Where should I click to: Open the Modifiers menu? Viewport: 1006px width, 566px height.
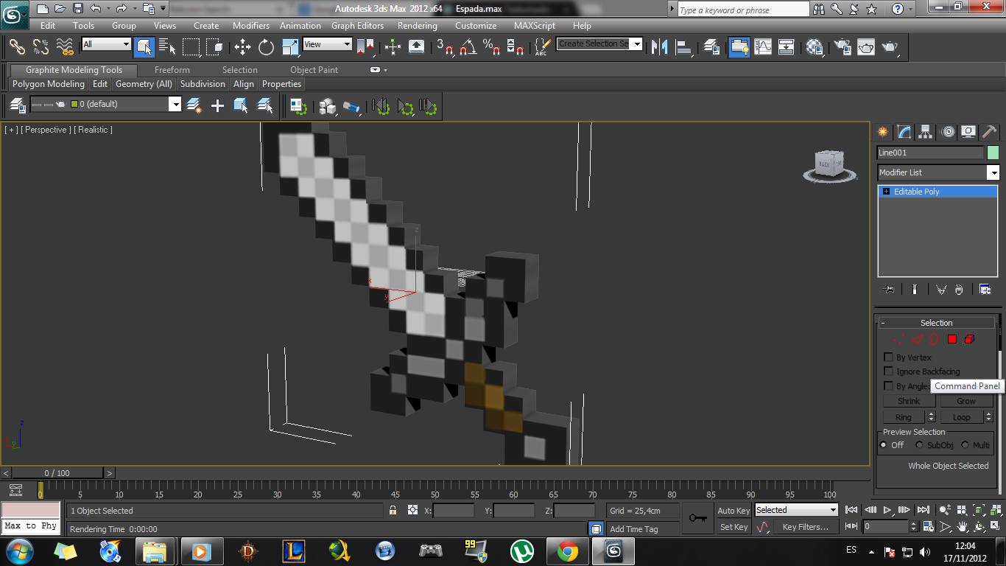pos(251,26)
